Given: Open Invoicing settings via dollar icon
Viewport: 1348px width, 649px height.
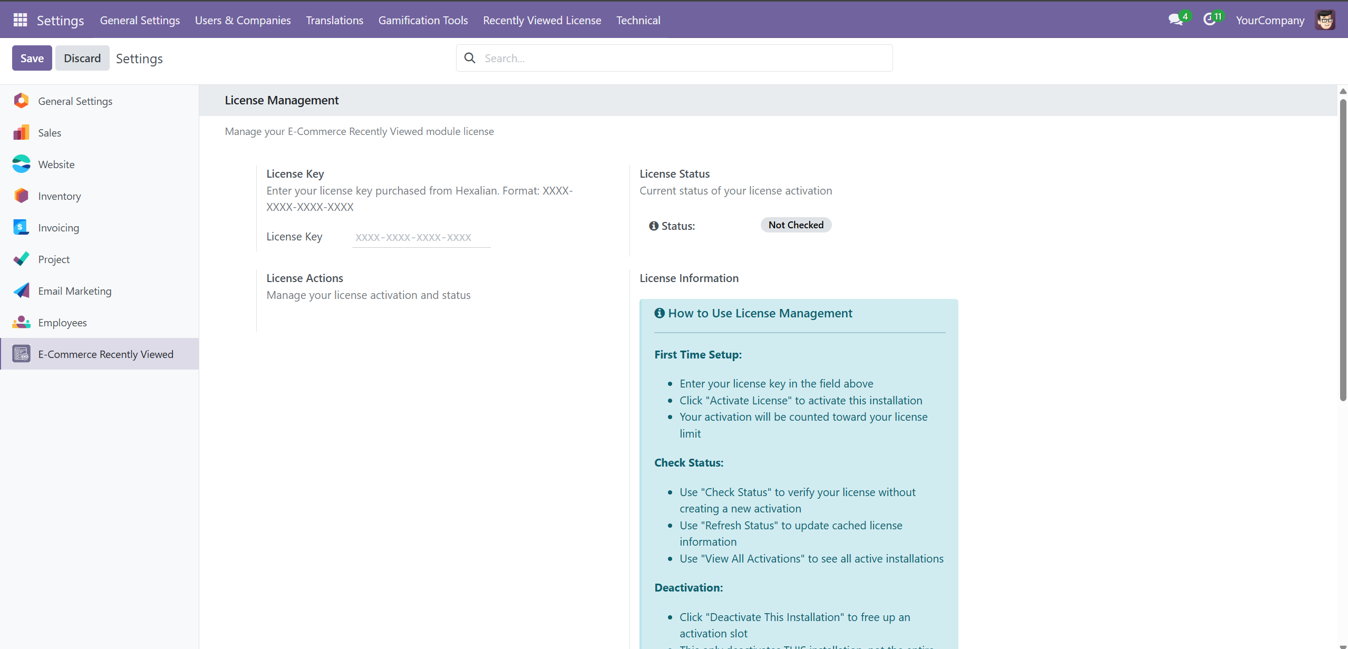Looking at the screenshot, I should point(21,227).
